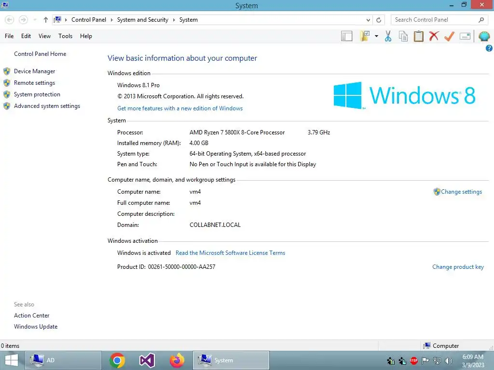The image size is (494, 370).
Task: Click Get more features with a new edition
Action: [180, 108]
